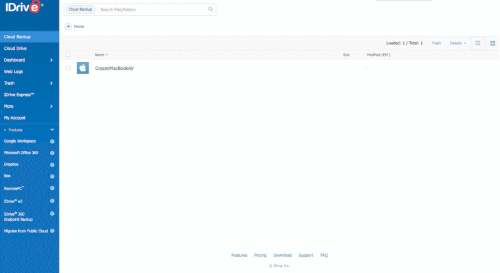This screenshot has height=273, width=500.
Task: Sort by the Name column header
Action: 101,55
